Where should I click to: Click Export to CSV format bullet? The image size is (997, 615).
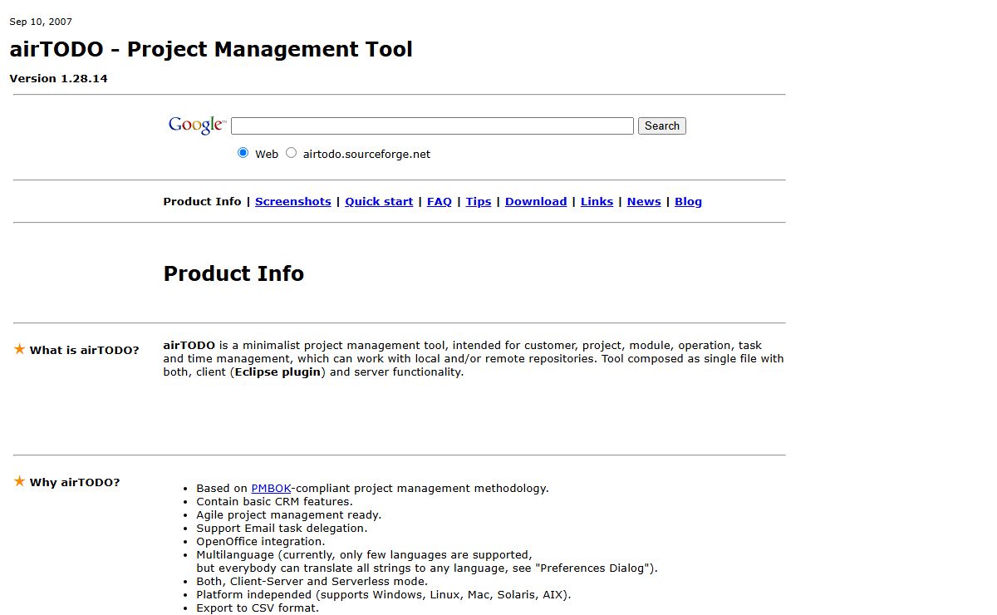click(258, 608)
